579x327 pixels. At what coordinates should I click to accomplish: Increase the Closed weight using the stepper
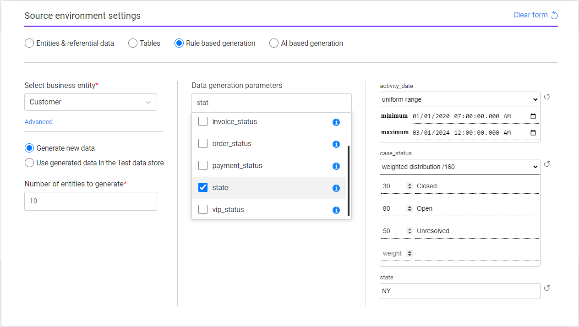(410, 184)
